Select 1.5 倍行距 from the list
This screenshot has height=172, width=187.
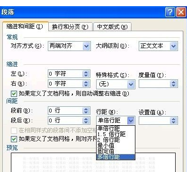116,134
